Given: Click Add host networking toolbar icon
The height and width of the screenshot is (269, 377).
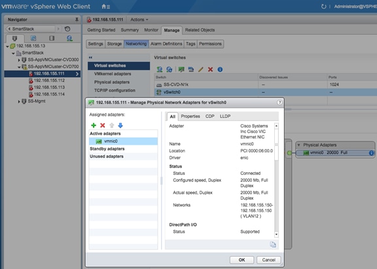Looking at the screenshot, I should (160, 69).
